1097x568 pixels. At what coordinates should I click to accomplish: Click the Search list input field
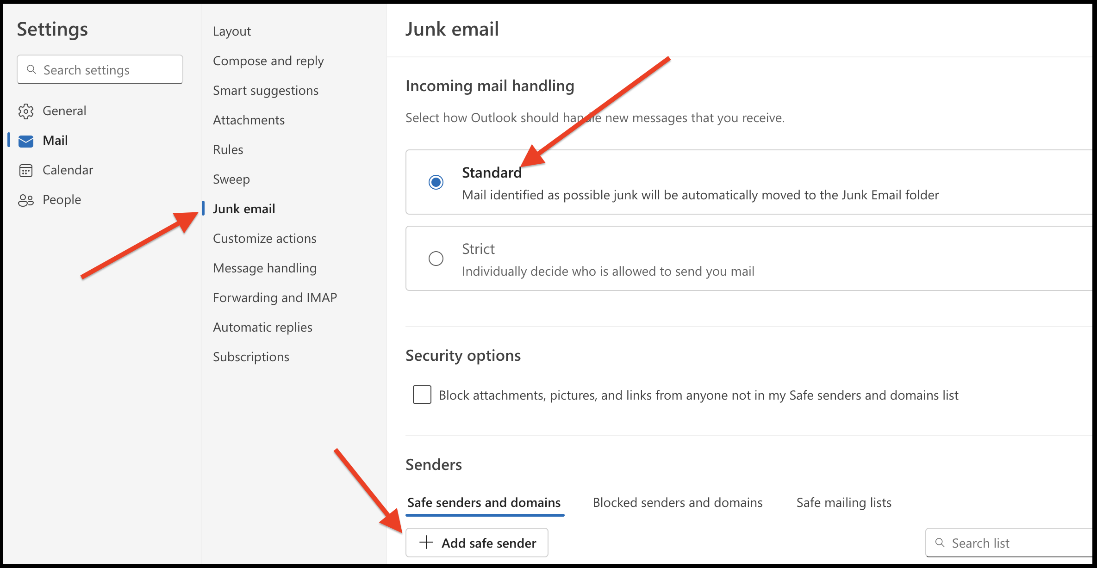(1010, 543)
